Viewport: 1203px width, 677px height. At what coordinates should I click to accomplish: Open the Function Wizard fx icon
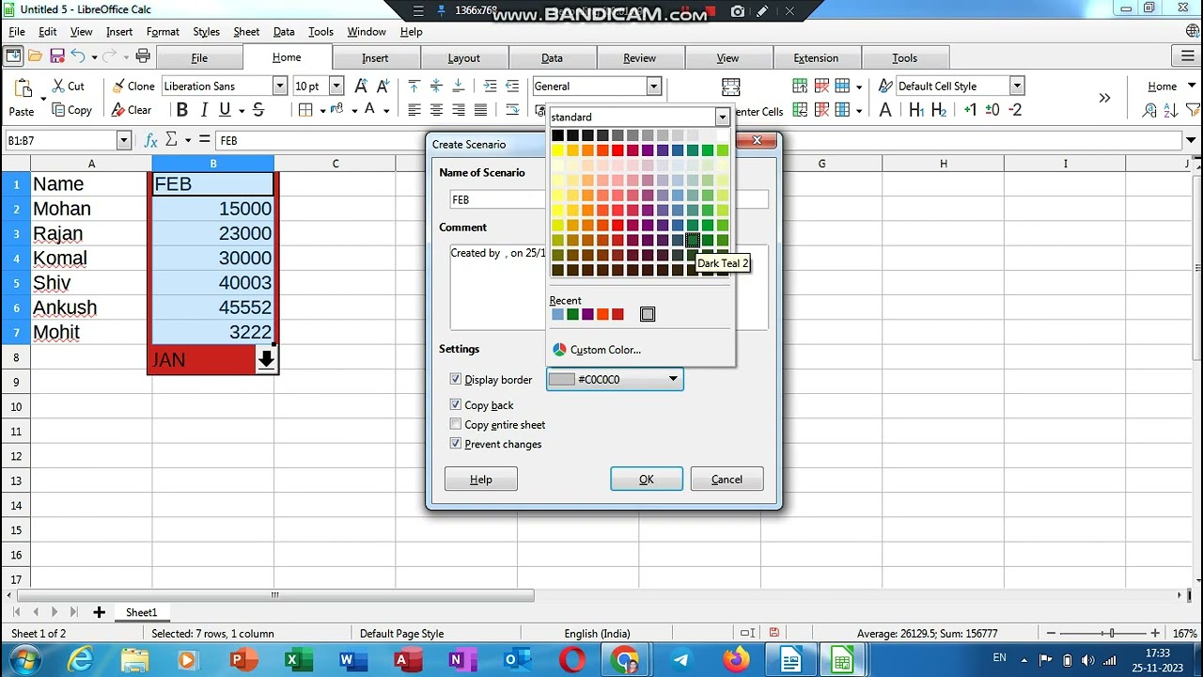click(150, 140)
